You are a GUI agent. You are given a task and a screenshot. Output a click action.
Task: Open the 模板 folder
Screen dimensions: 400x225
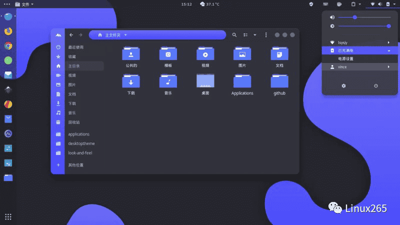[168, 56]
